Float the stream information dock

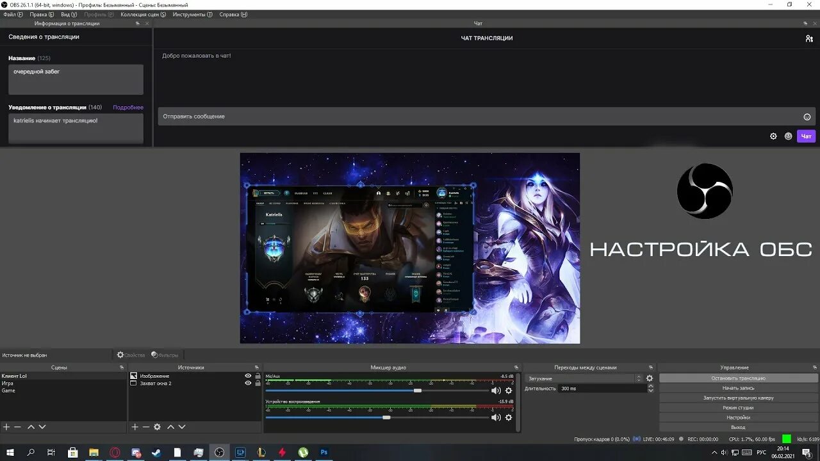click(138, 24)
